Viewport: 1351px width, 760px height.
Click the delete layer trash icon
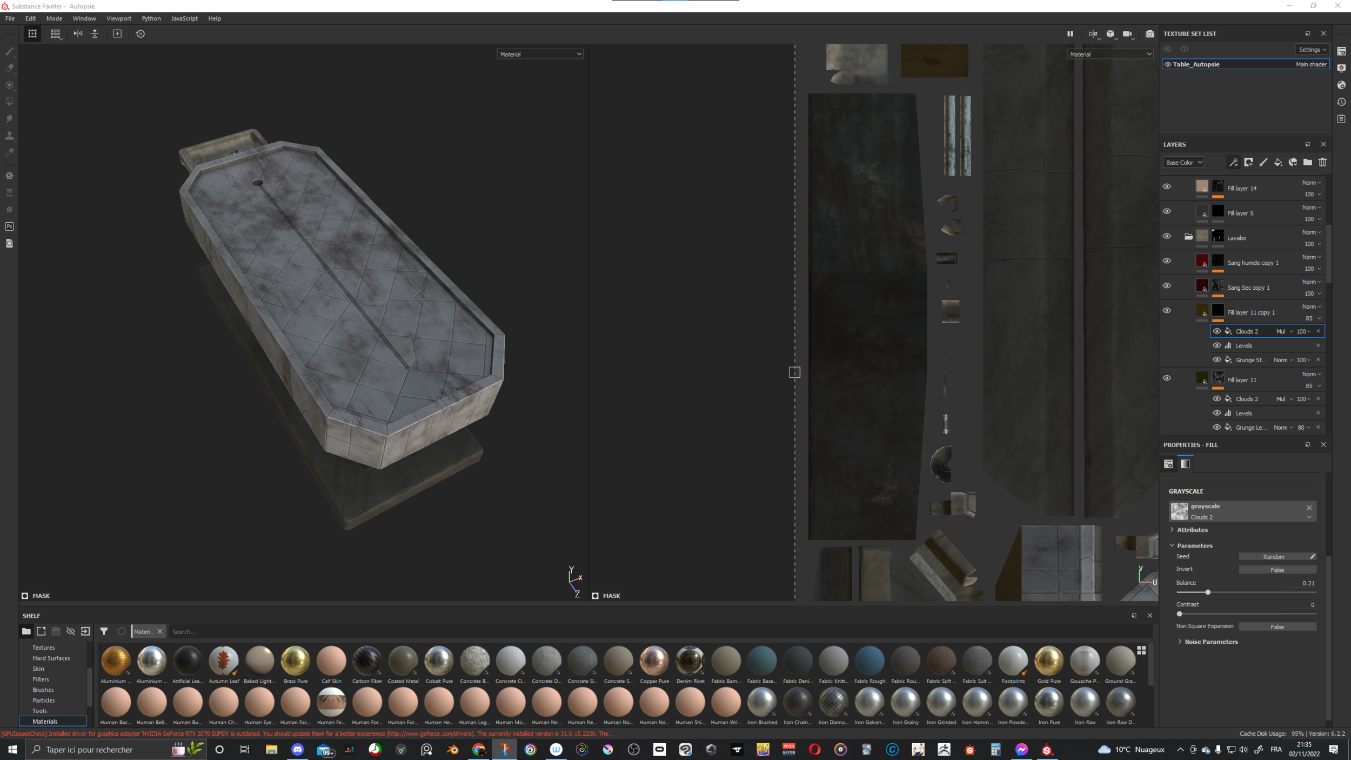[1322, 162]
